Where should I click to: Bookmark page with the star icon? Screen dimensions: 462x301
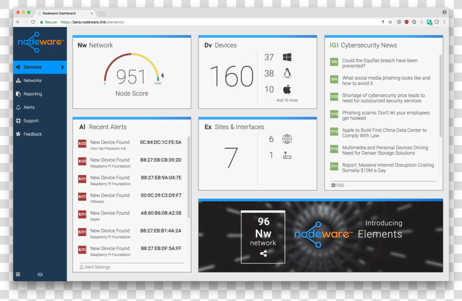click(x=390, y=22)
